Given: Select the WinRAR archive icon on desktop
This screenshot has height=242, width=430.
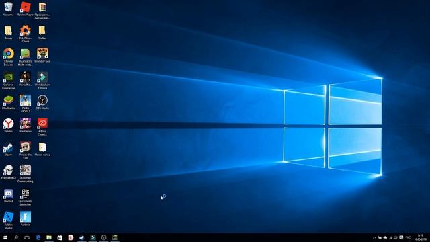Looking at the screenshot, I should pyautogui.click(x=42, y=11).
